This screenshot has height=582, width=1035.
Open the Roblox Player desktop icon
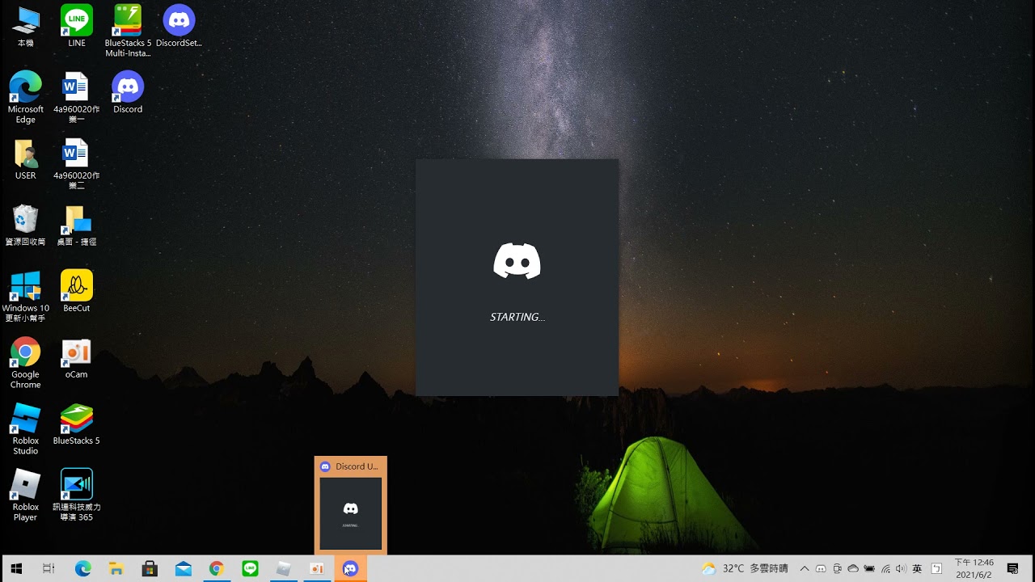[26, 495]
